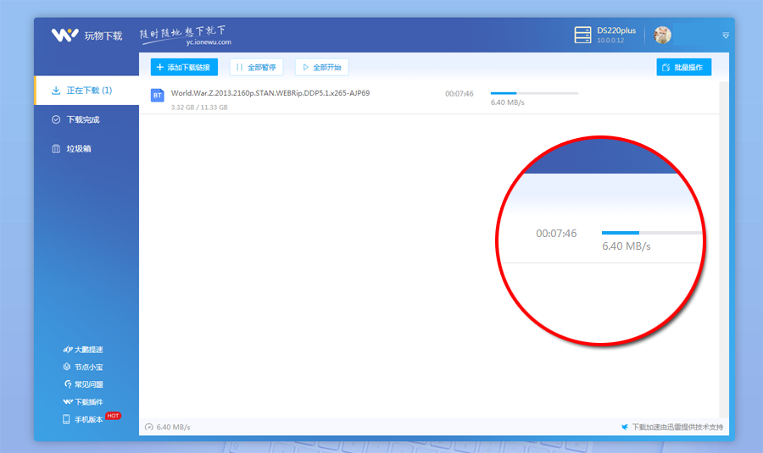Click the 下载加速由迅雷提供技术支持 footer text

pyautogui.click(x=677, y=428)
